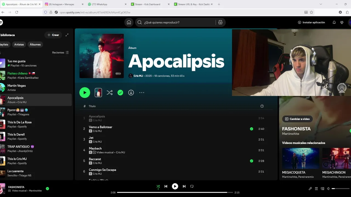Adjust the volume slider
The image size is (351, 197).
(x=340, y=189)
